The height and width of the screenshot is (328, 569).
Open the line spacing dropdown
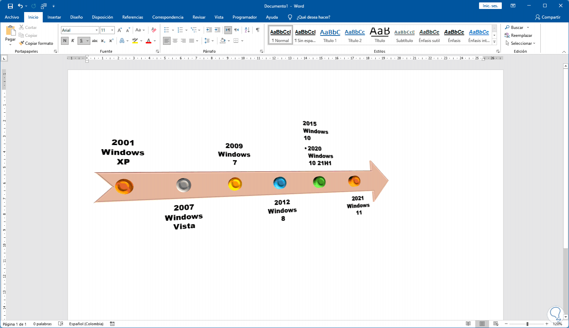(212, 41)
